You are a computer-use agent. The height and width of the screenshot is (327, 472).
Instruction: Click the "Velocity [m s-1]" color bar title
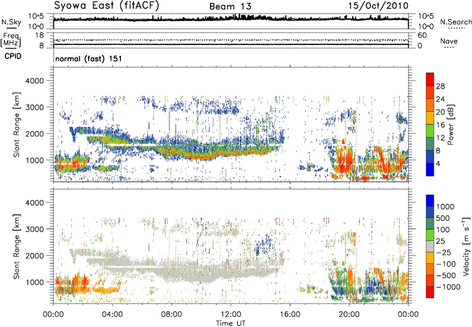click(466, 246)
